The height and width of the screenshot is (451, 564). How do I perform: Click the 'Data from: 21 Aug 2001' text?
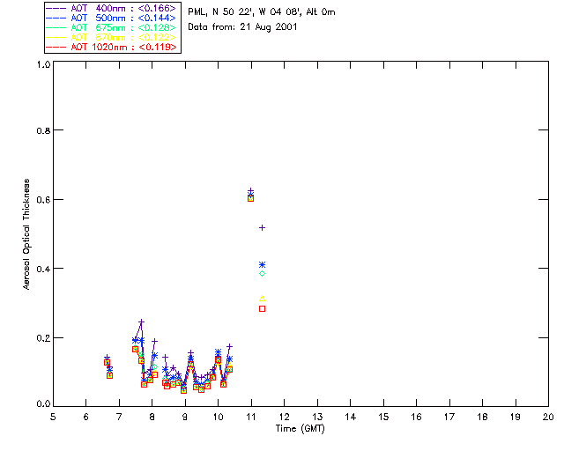click(242, 27)
